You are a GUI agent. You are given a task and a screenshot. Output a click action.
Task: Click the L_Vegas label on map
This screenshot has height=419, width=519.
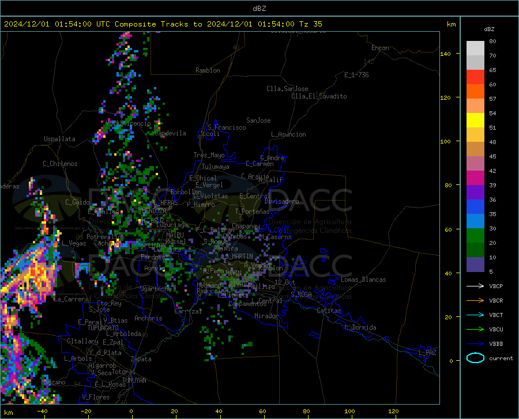coord(74,243)
